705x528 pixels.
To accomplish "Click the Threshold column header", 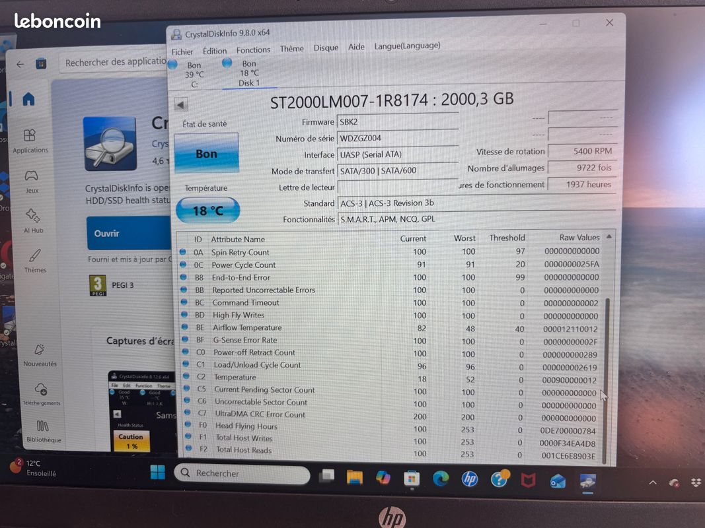I will coord(507,238).
